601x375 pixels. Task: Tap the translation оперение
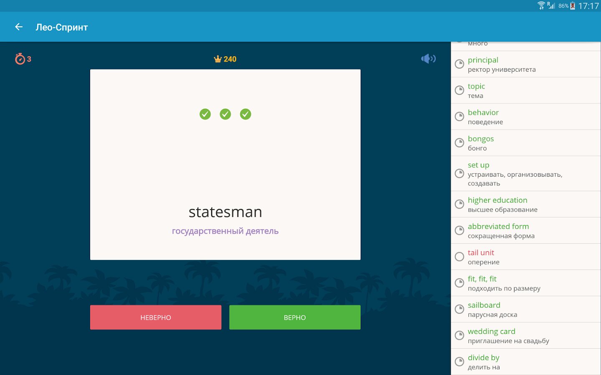click(x=484, y=262)
